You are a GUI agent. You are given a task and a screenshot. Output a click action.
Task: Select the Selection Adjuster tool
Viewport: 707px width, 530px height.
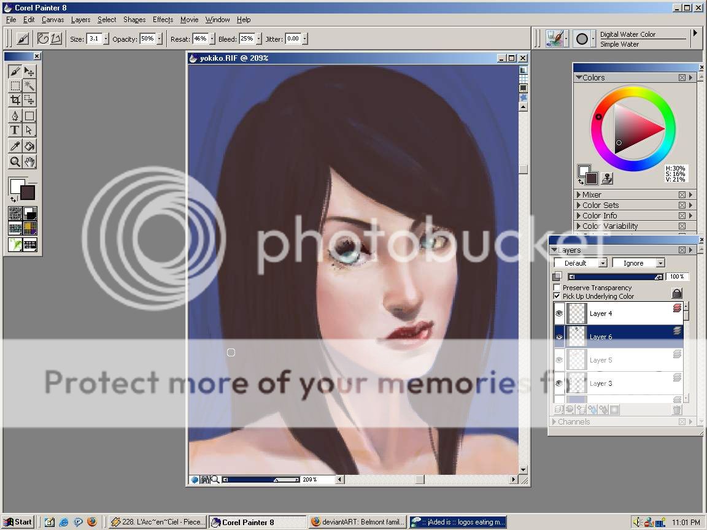point(29,99)
